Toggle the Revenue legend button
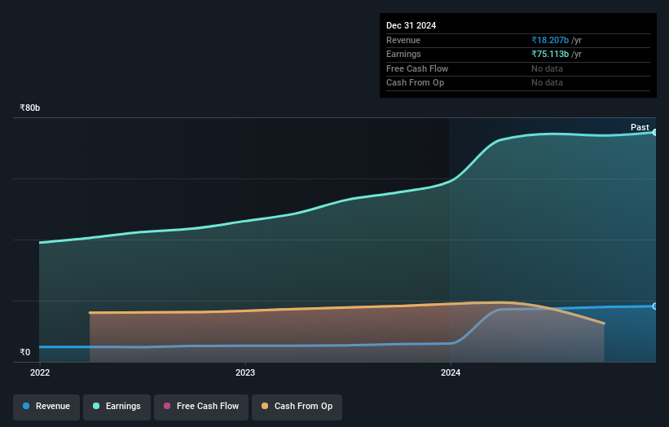Viewport: 669px width, 427px height. tap(46, 407)
